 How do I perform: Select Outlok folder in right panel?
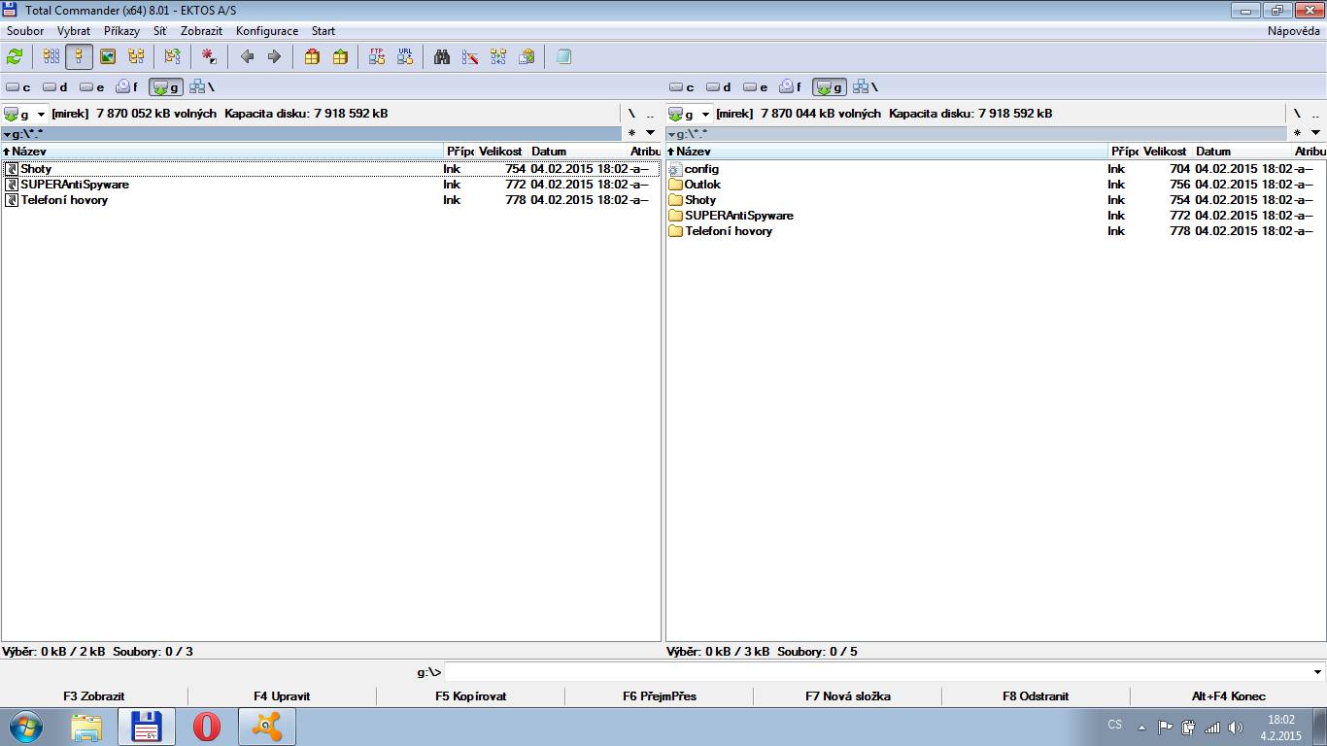pos(995,185)
